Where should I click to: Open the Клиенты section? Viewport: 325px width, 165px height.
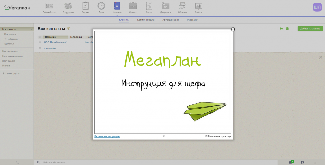point(117,8)
